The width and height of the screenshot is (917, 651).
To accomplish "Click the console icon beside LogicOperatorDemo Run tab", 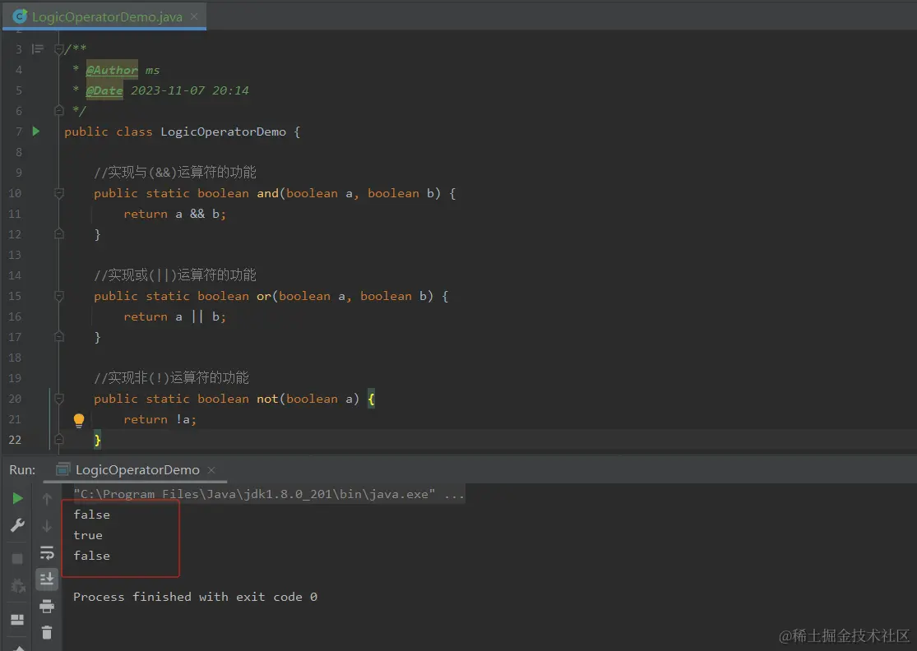I will pos(63,469).
